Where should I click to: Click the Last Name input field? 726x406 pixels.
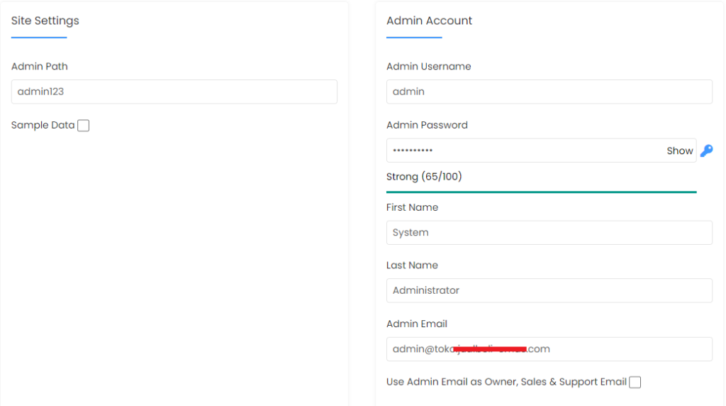tap(549, 290)
